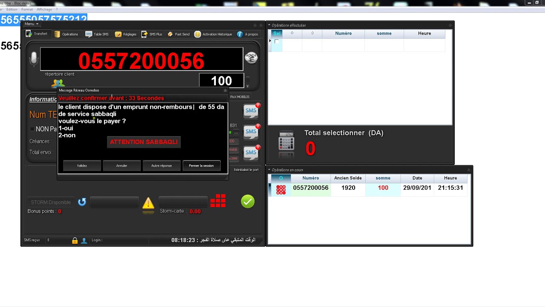
Task: Open the Edition menu in Bloc-notes
Action: click(x=12, y=9)
